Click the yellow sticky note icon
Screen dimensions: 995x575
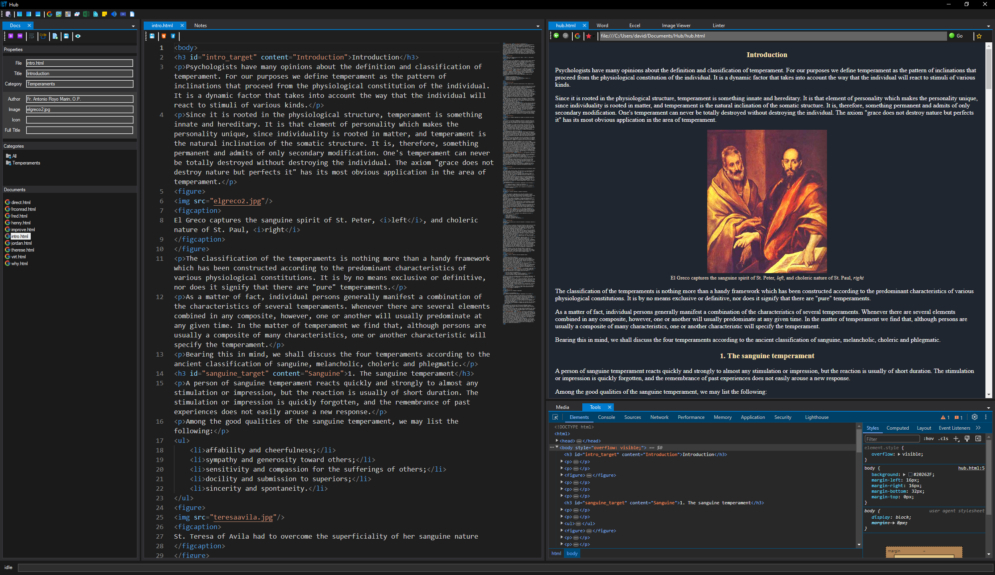(105, 14)
